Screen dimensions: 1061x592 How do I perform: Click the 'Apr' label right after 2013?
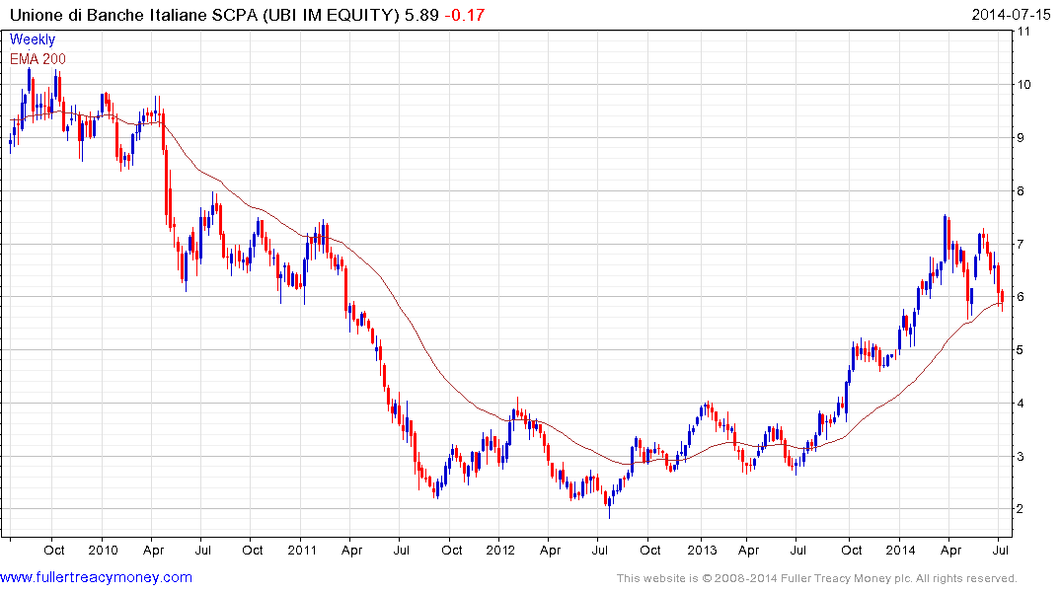tap(748, 551)
